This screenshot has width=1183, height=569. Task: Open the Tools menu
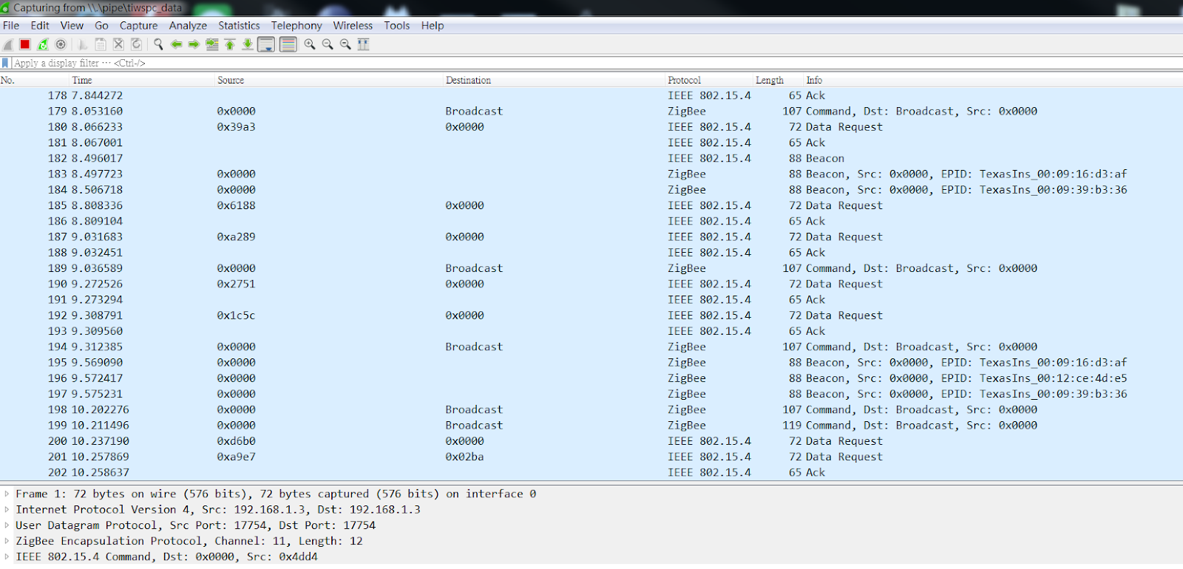(396, 26)
